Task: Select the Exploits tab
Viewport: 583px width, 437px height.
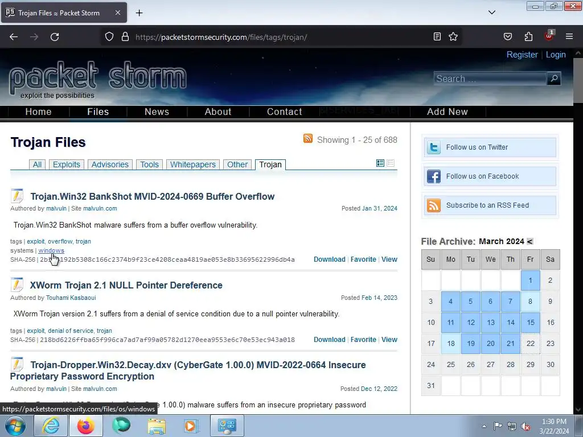Action: point(67,164)
